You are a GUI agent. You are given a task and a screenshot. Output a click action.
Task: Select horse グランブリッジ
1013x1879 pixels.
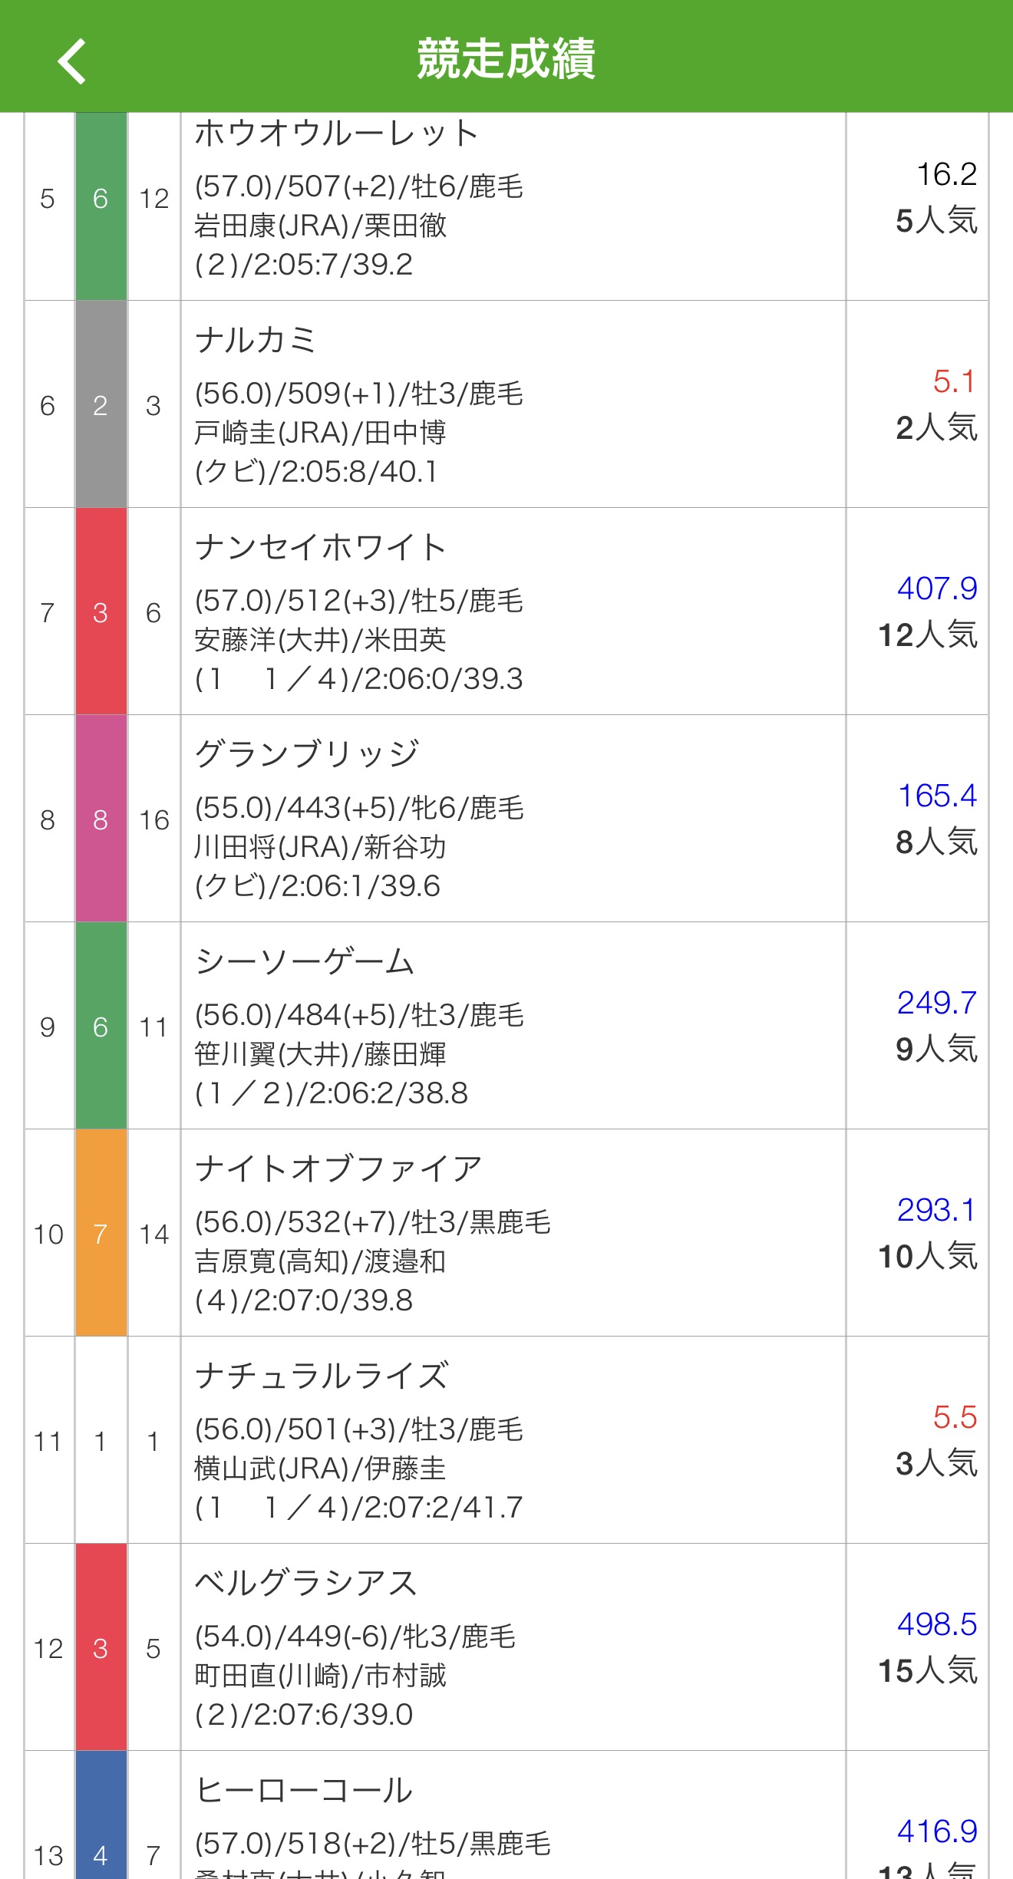click(x=307, y=754)
